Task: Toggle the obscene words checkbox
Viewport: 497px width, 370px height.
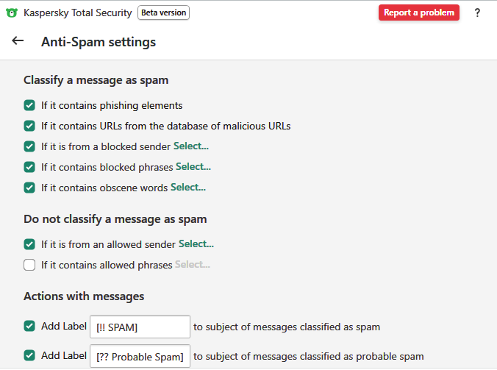Action: tap(29, 188)
